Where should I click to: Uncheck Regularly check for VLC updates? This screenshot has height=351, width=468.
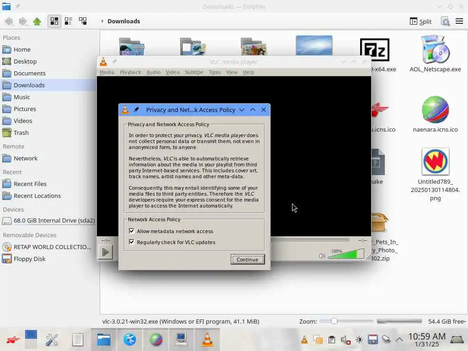[132, 242]
